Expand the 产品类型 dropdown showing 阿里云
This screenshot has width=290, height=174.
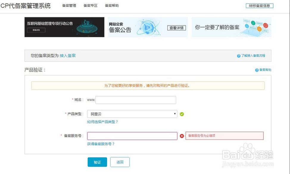point(132,114)
